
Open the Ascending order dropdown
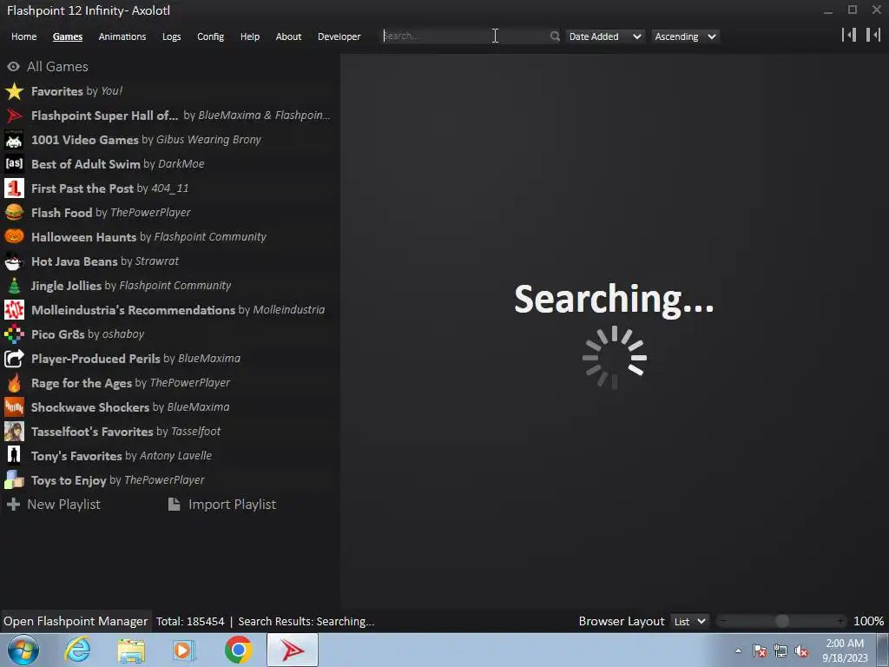(685, 36)
